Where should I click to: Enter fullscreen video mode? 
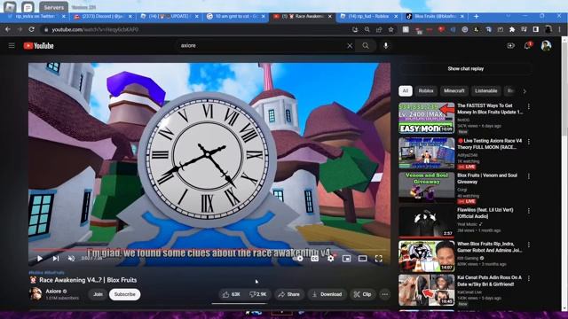click(x=379, y=258)
